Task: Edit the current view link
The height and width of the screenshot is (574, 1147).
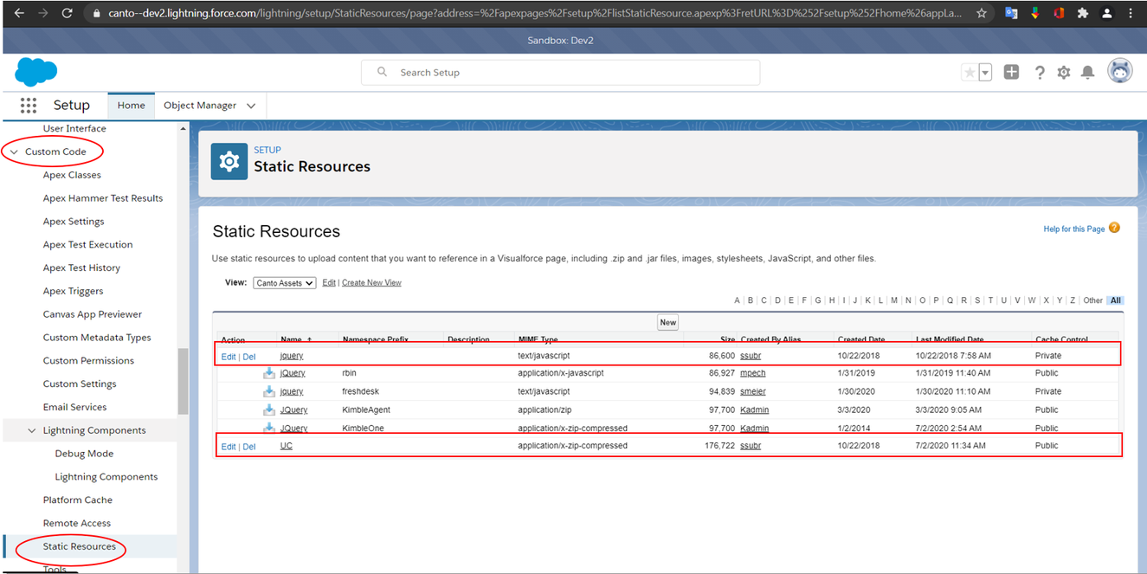Action: click(329, 283)
